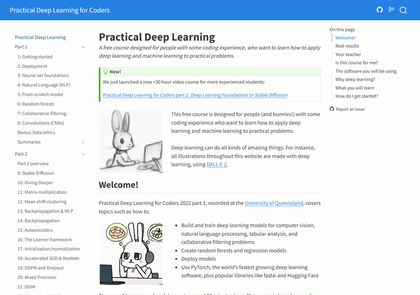The height and width of the screenshot is (295, 420).
Task: Open lesson 10: Diving Deeper
Action: point(35,183)
